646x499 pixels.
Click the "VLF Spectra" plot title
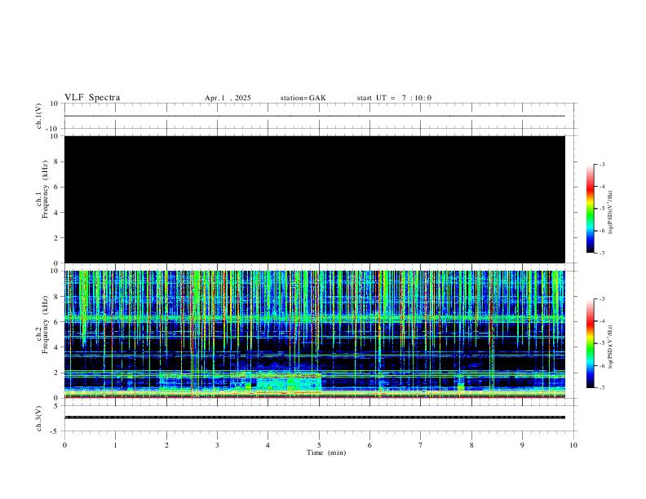pyautogui.click(x=92, y=98)
